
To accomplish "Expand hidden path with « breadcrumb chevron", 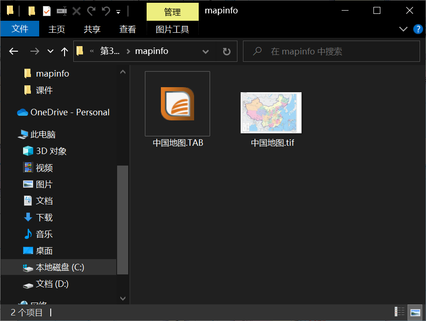I will [x=92, y=51].
